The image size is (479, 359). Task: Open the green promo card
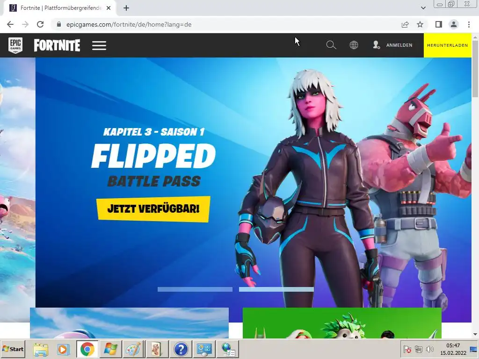[342, 323]
